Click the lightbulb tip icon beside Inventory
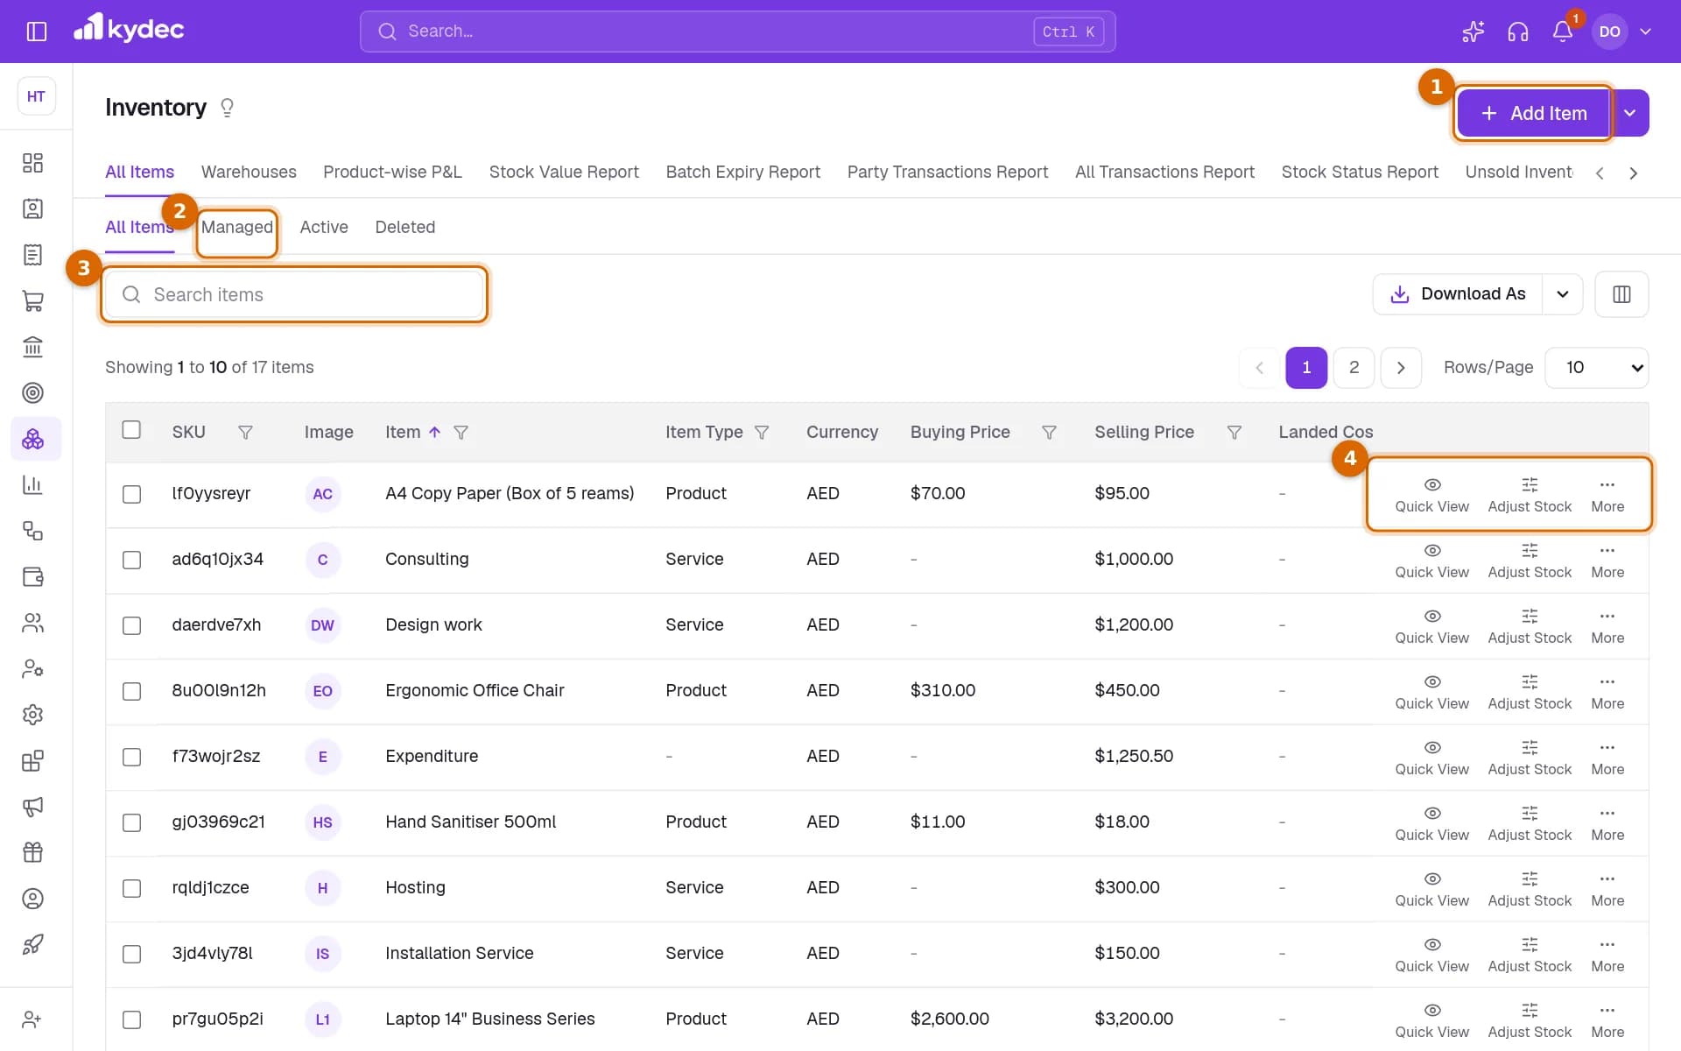The image size is (1681, 1051). (x=227, y=108)
